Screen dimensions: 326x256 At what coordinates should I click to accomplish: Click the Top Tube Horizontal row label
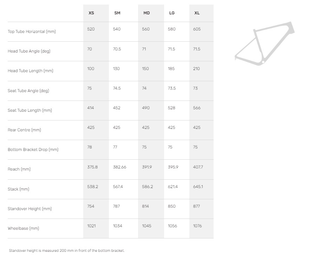(32, 32)
